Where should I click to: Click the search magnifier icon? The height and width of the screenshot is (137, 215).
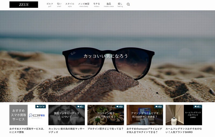[x=128, y=4]
